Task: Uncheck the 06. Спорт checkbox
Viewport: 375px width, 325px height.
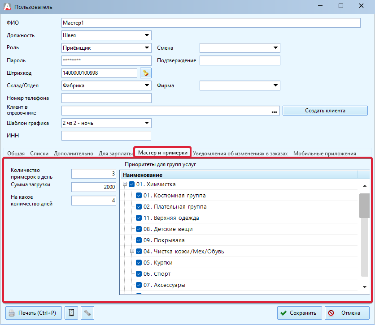Action: (139, 274)
